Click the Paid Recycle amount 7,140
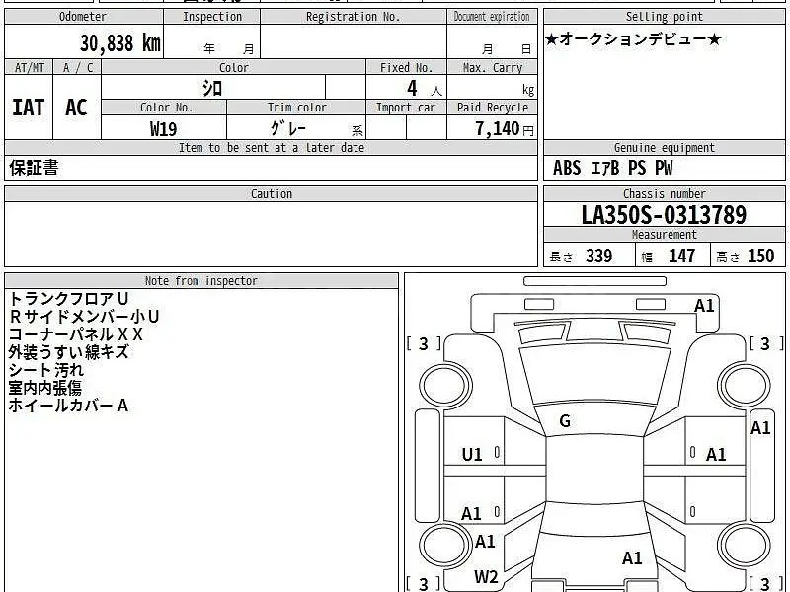790x592 pixels. (496, 129)
